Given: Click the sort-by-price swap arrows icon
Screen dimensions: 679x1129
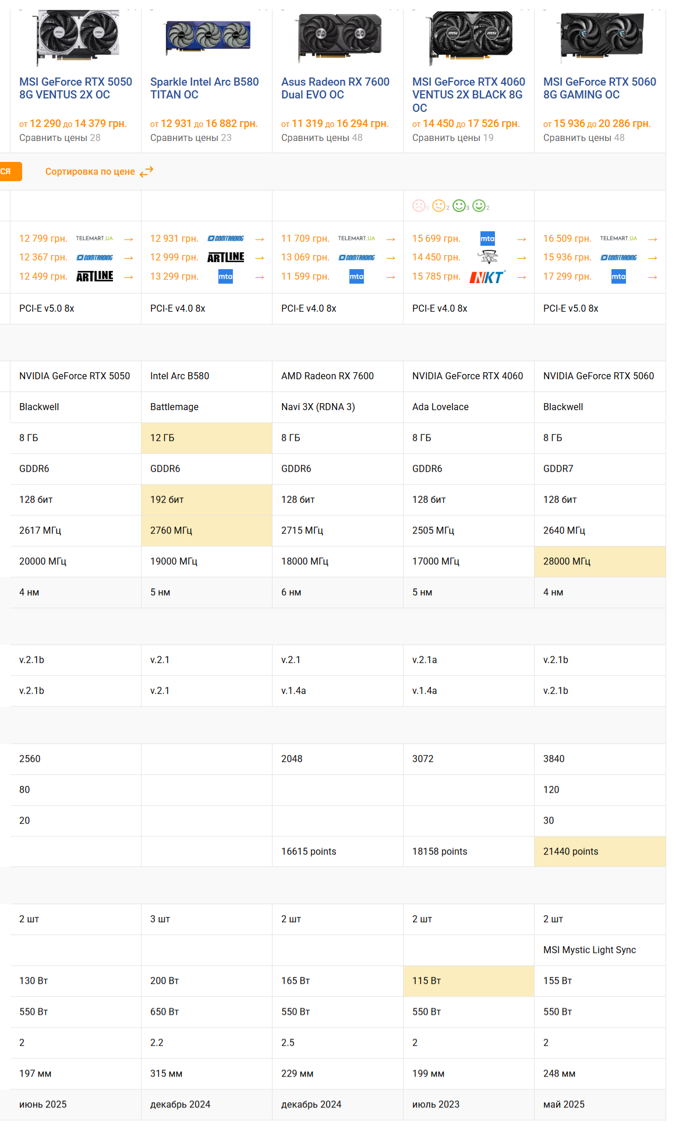Looking at the screenshot, I should coord(146,171).
